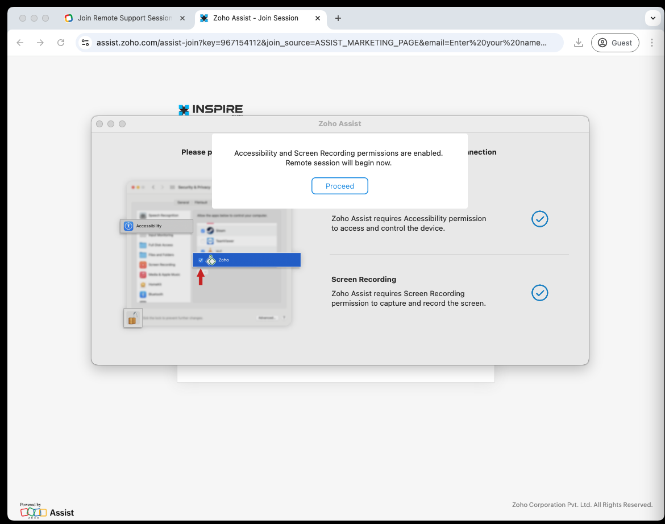Click the Accessibility permission checkmark
The width and height of the screenshot is (665, 524).
(x=540, y=219)
